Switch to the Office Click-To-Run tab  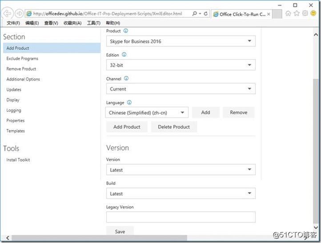click(x=241, y=14)
